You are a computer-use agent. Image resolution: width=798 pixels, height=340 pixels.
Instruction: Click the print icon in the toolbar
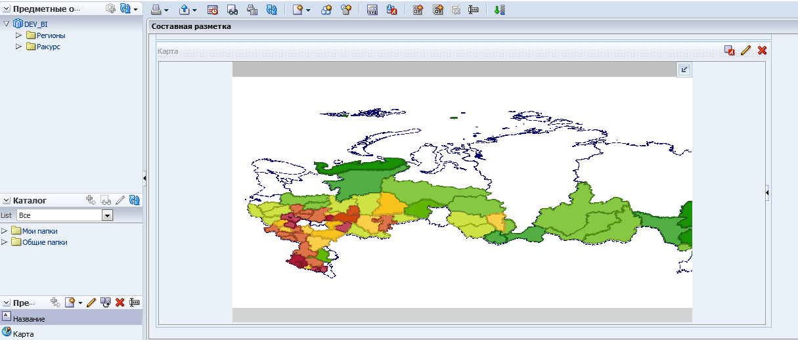point(156,10)
